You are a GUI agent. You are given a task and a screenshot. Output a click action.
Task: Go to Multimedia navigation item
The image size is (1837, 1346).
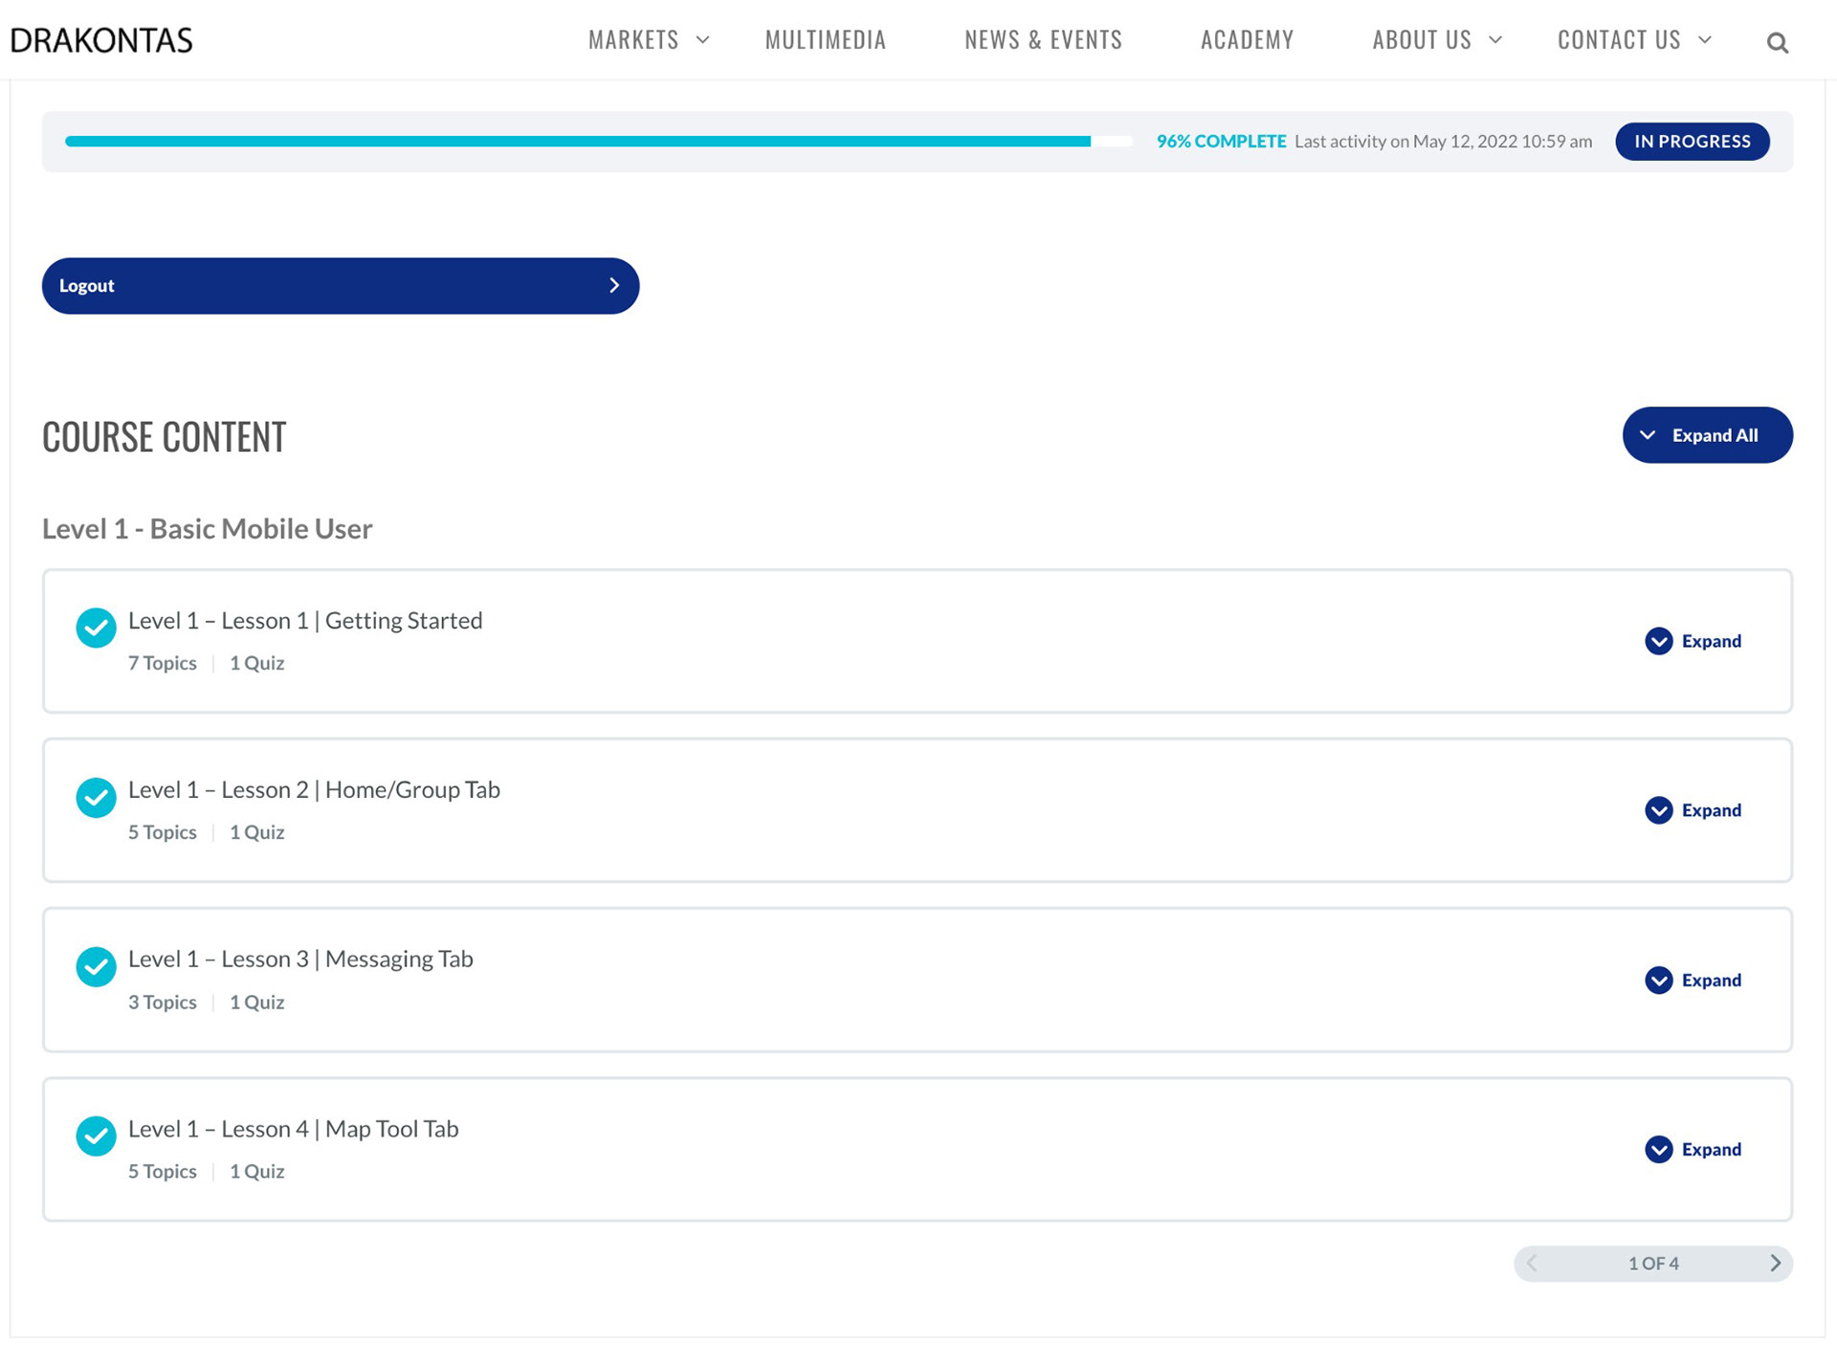click(x=825, y=39)
